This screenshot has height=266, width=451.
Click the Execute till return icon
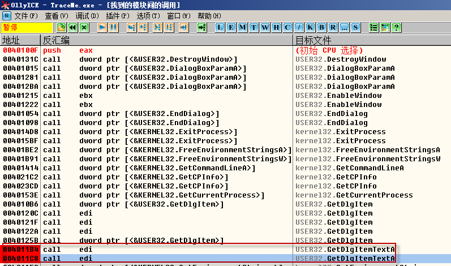click(183, 28)
